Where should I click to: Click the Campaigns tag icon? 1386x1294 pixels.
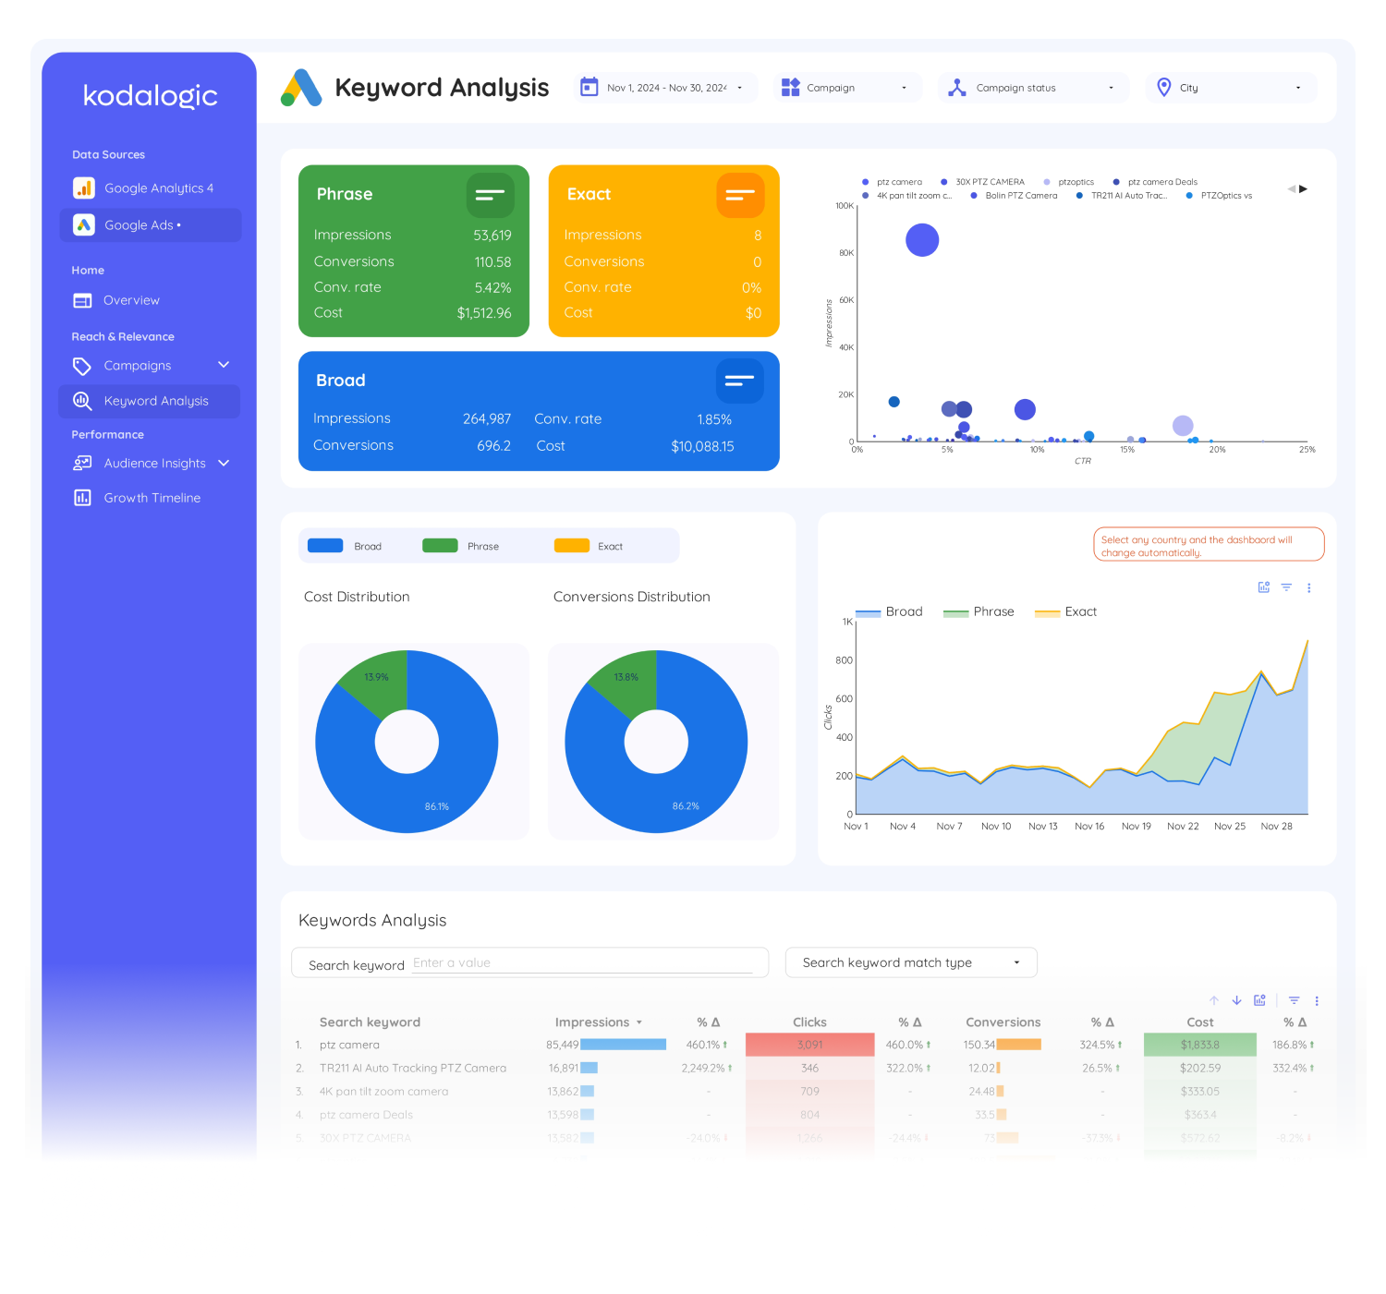82,366
